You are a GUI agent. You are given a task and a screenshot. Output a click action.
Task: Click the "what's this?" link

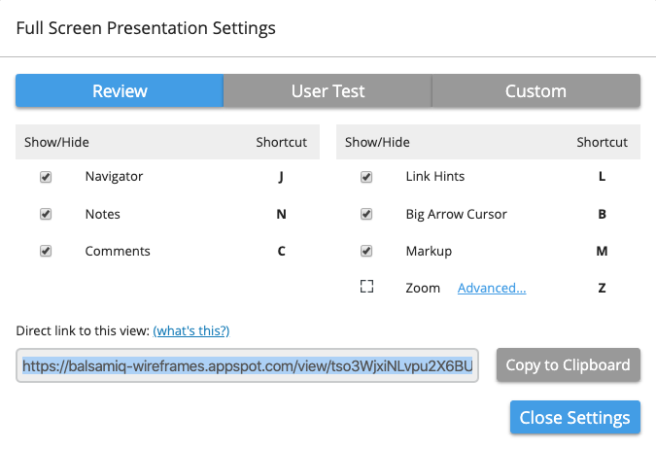coord(190,330)
